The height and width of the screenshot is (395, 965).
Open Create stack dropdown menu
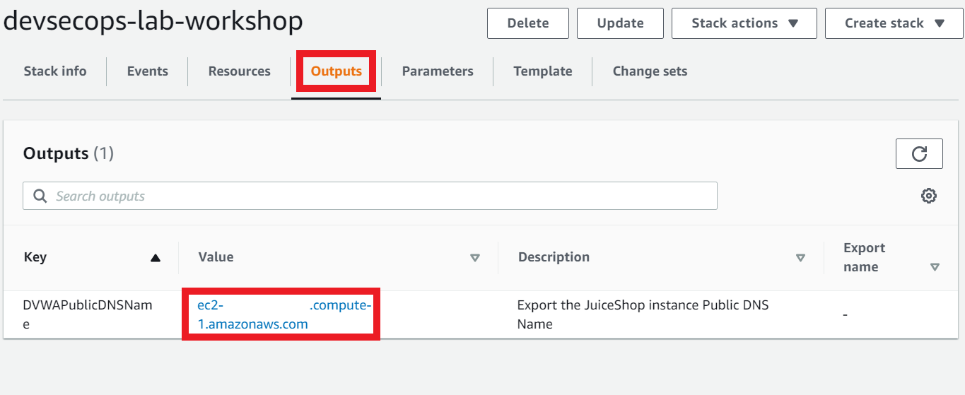point(894,23)
